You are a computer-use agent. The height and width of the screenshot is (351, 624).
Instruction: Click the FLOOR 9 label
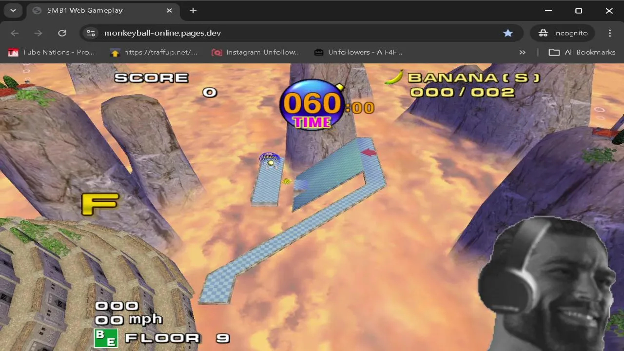point(177,338)
